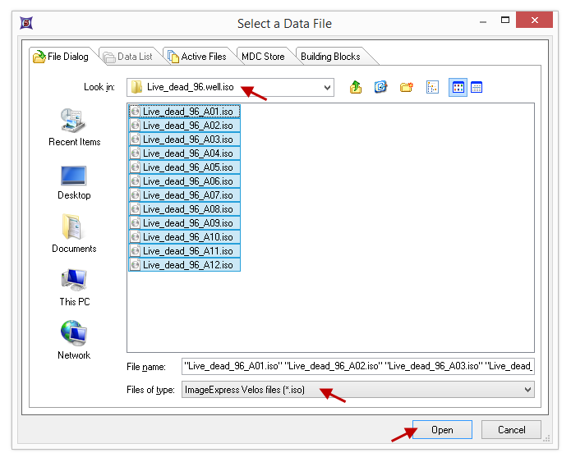Click the blue refresh icon in toolbar
Image resolution: width=571 pixels, height=462 pixels.
[381, 87]
